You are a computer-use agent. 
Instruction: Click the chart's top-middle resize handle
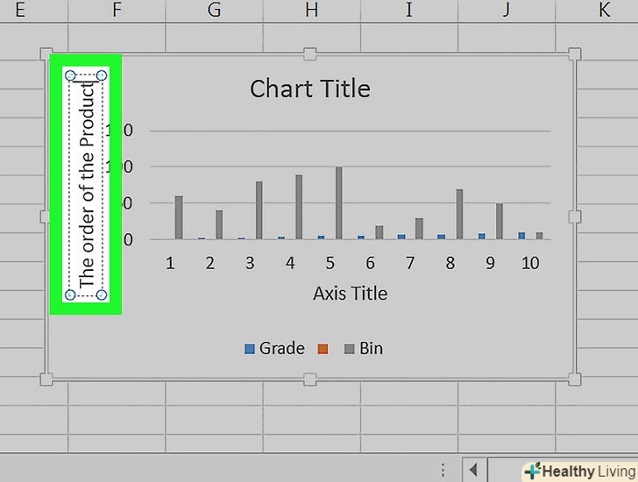coord(309,55)
